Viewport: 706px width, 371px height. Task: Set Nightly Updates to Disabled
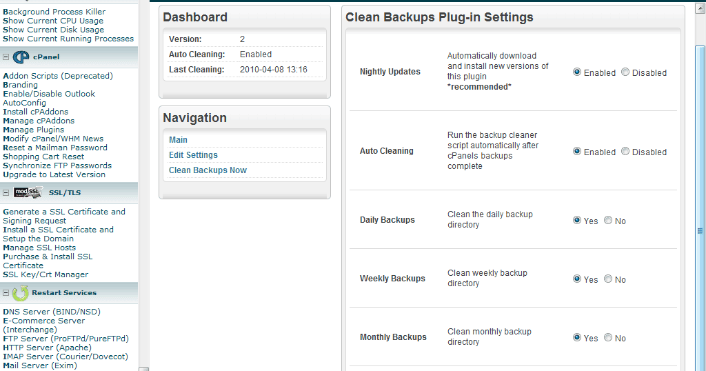click(625, 72)
